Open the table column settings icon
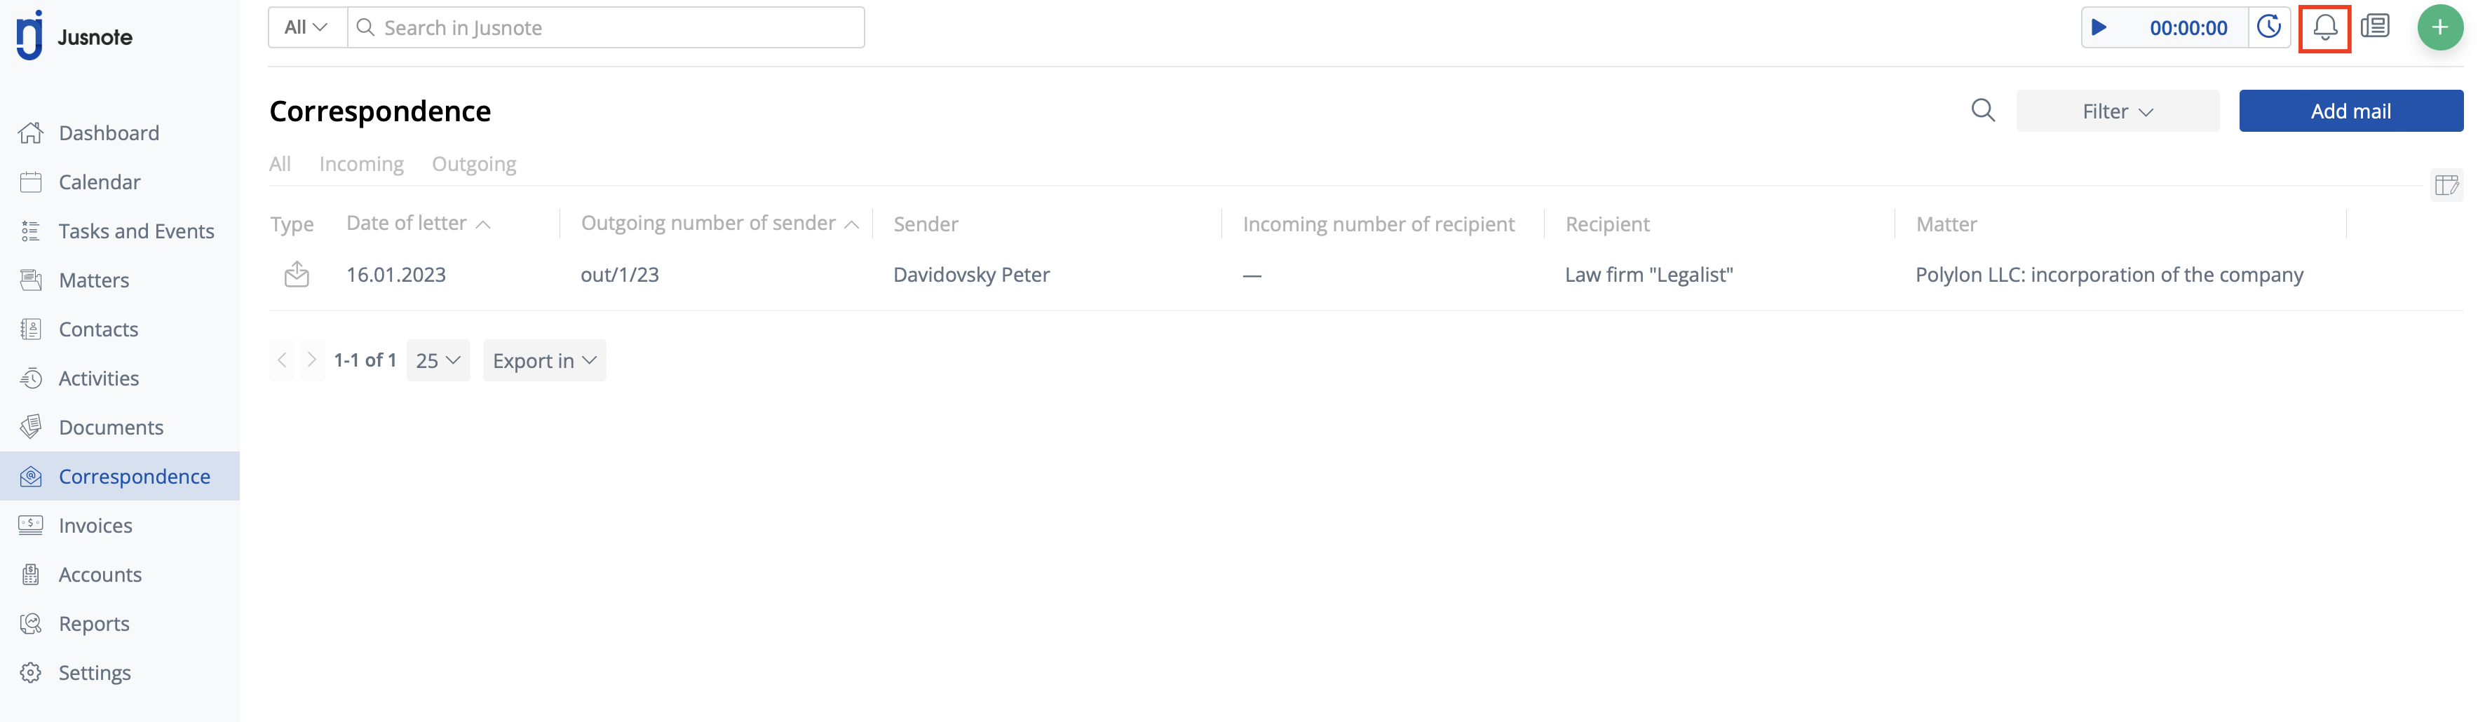 tap(2446, 184)
